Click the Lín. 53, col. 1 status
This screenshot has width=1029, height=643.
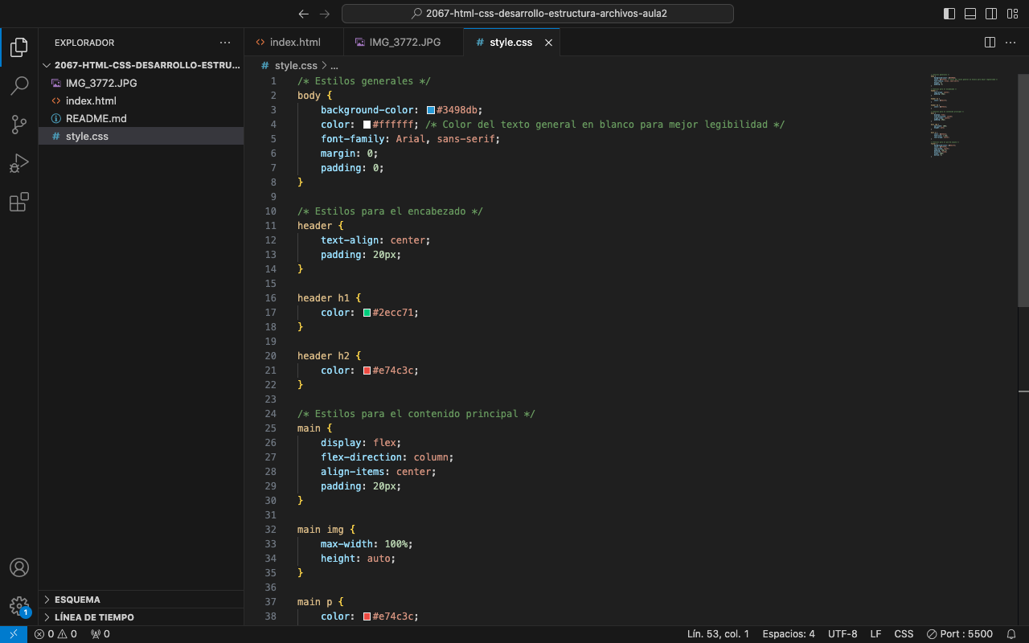click(718, 634)
